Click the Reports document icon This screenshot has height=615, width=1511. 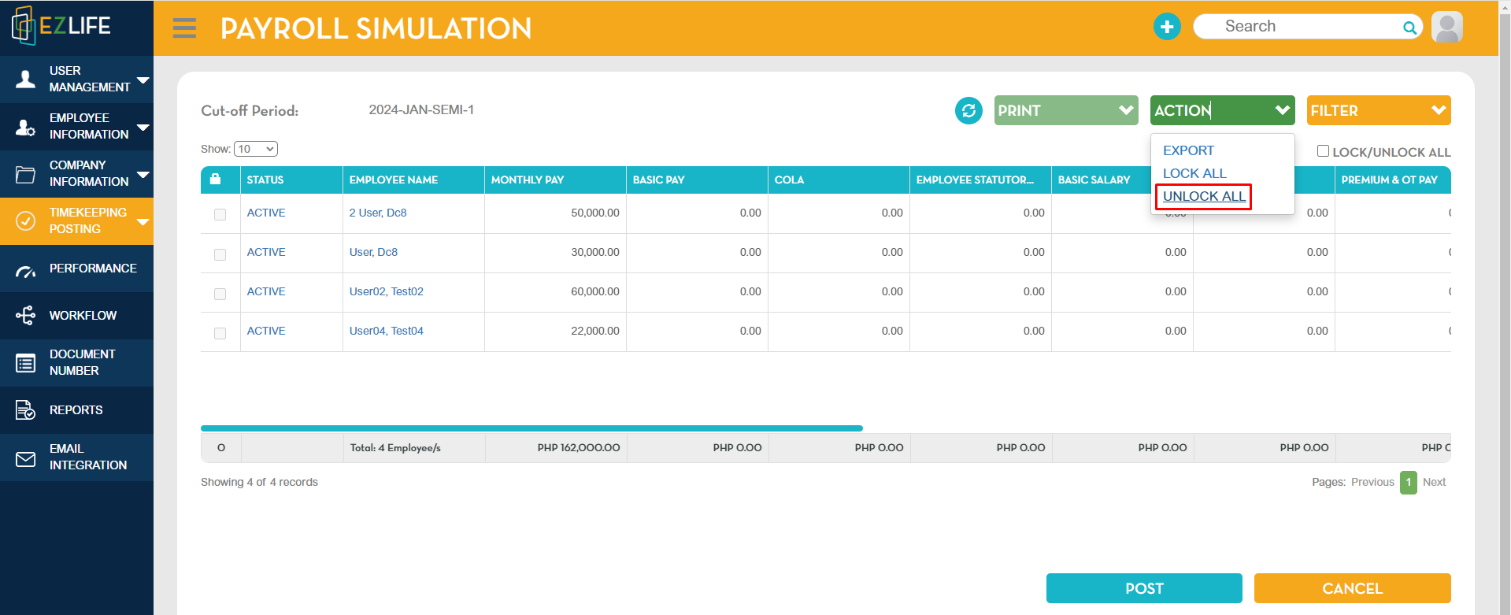click(26, 410)
